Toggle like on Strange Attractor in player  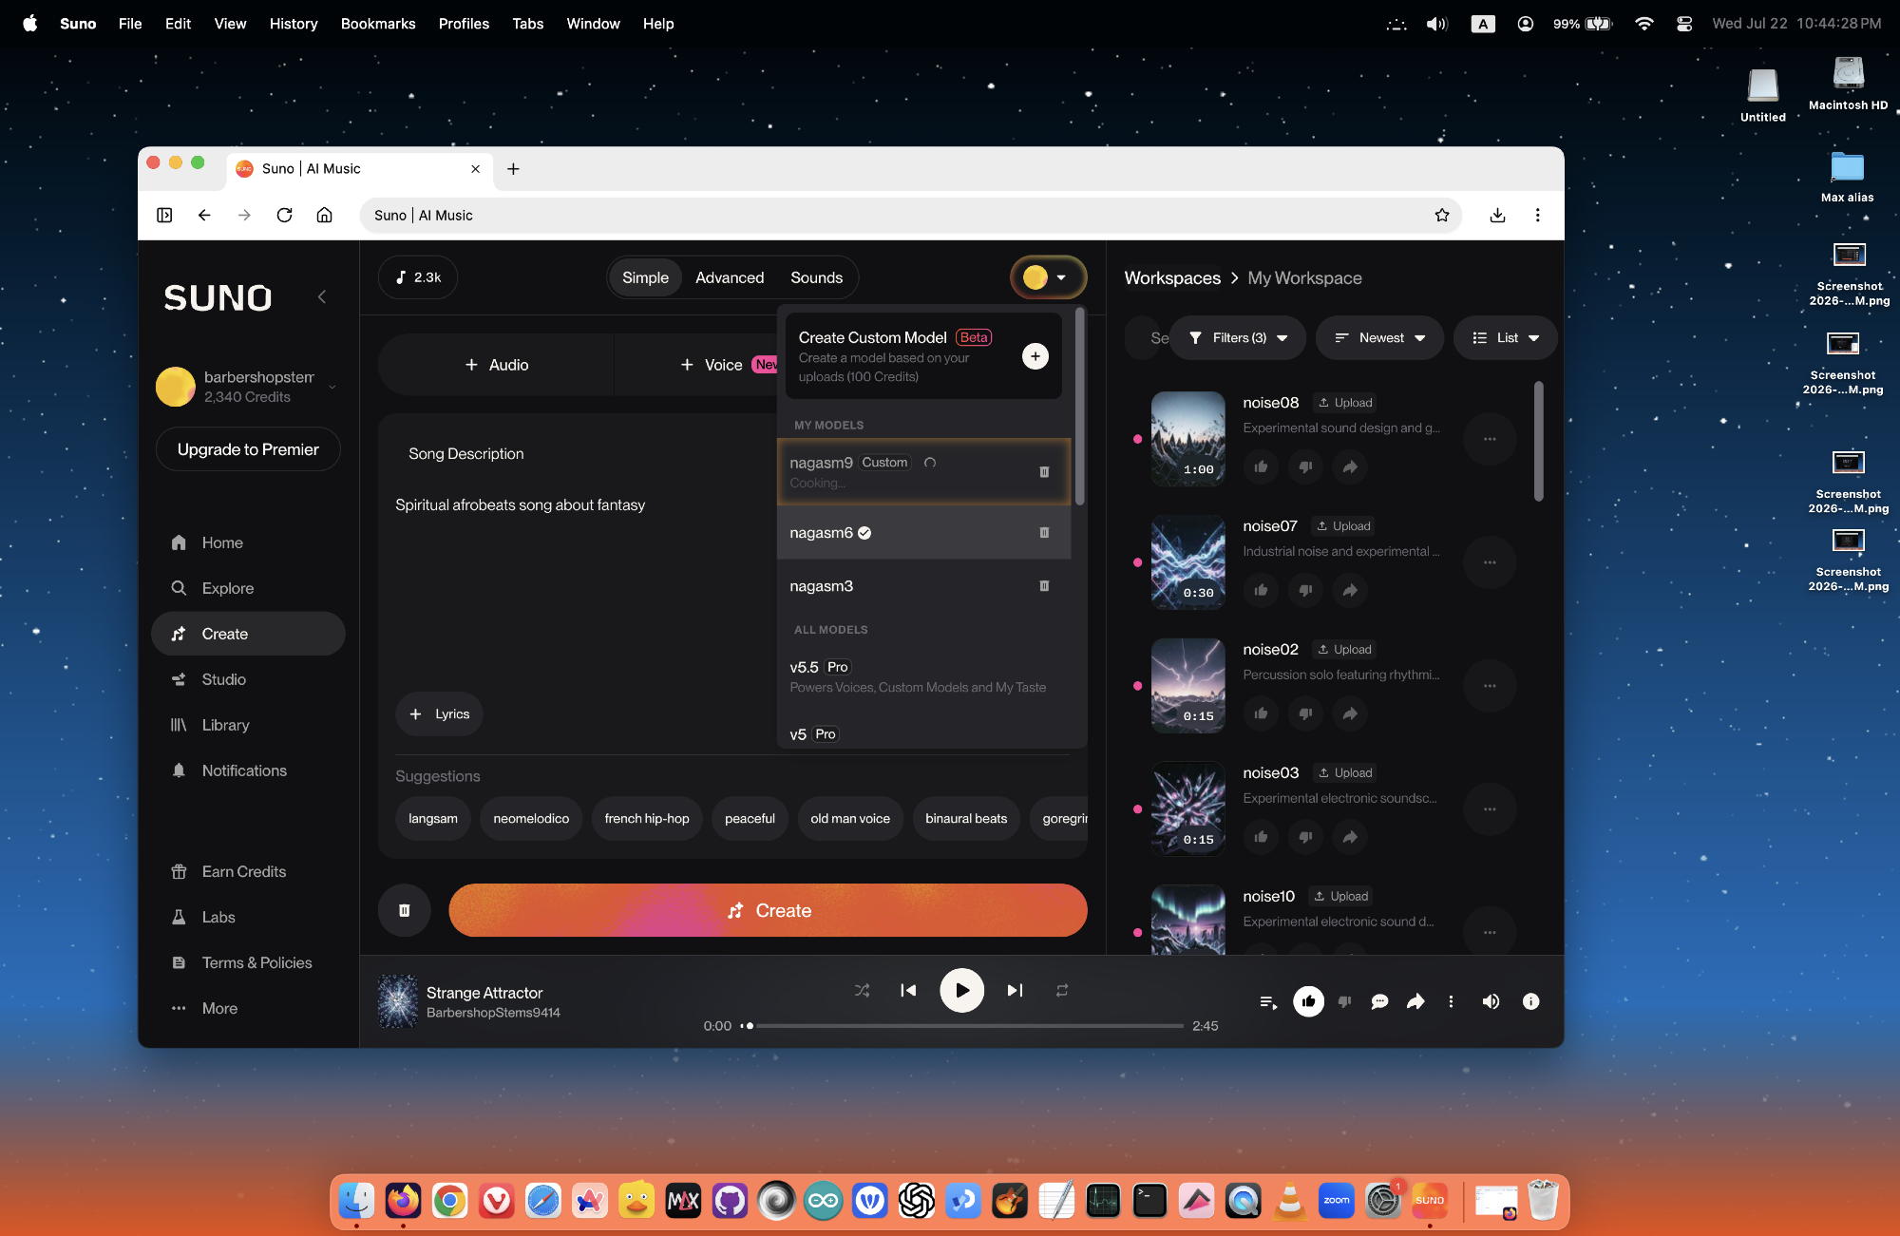[x=1308, y=1001]
